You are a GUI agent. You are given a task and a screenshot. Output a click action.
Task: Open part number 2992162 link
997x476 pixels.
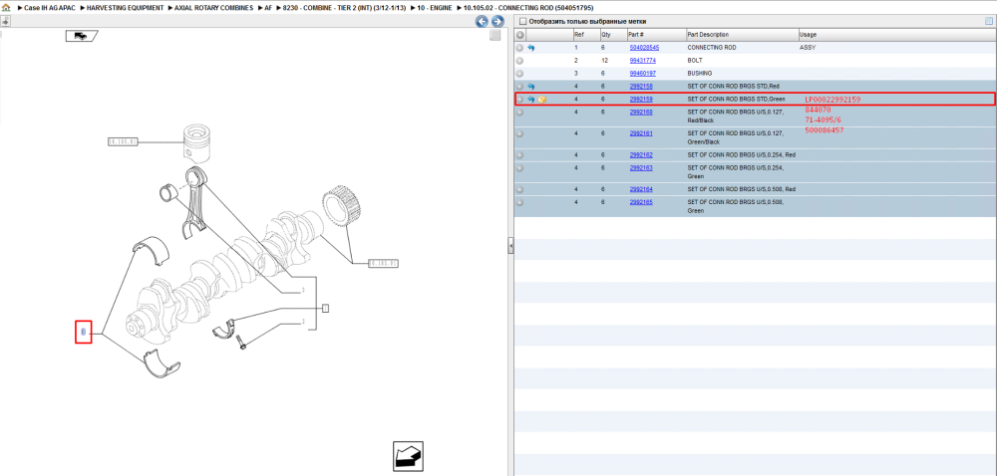pyautogui.click(x=641, y=155)
